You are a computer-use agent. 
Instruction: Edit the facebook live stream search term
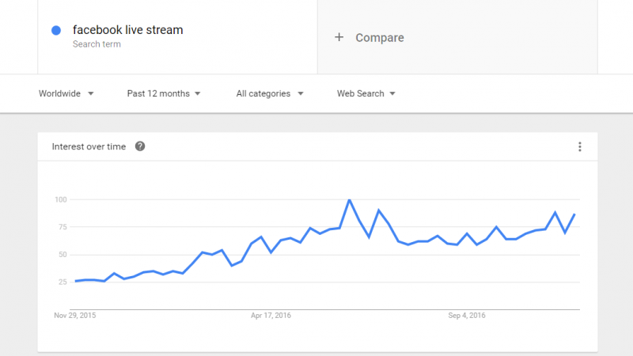pyautogui.click(x=127, y=30)
